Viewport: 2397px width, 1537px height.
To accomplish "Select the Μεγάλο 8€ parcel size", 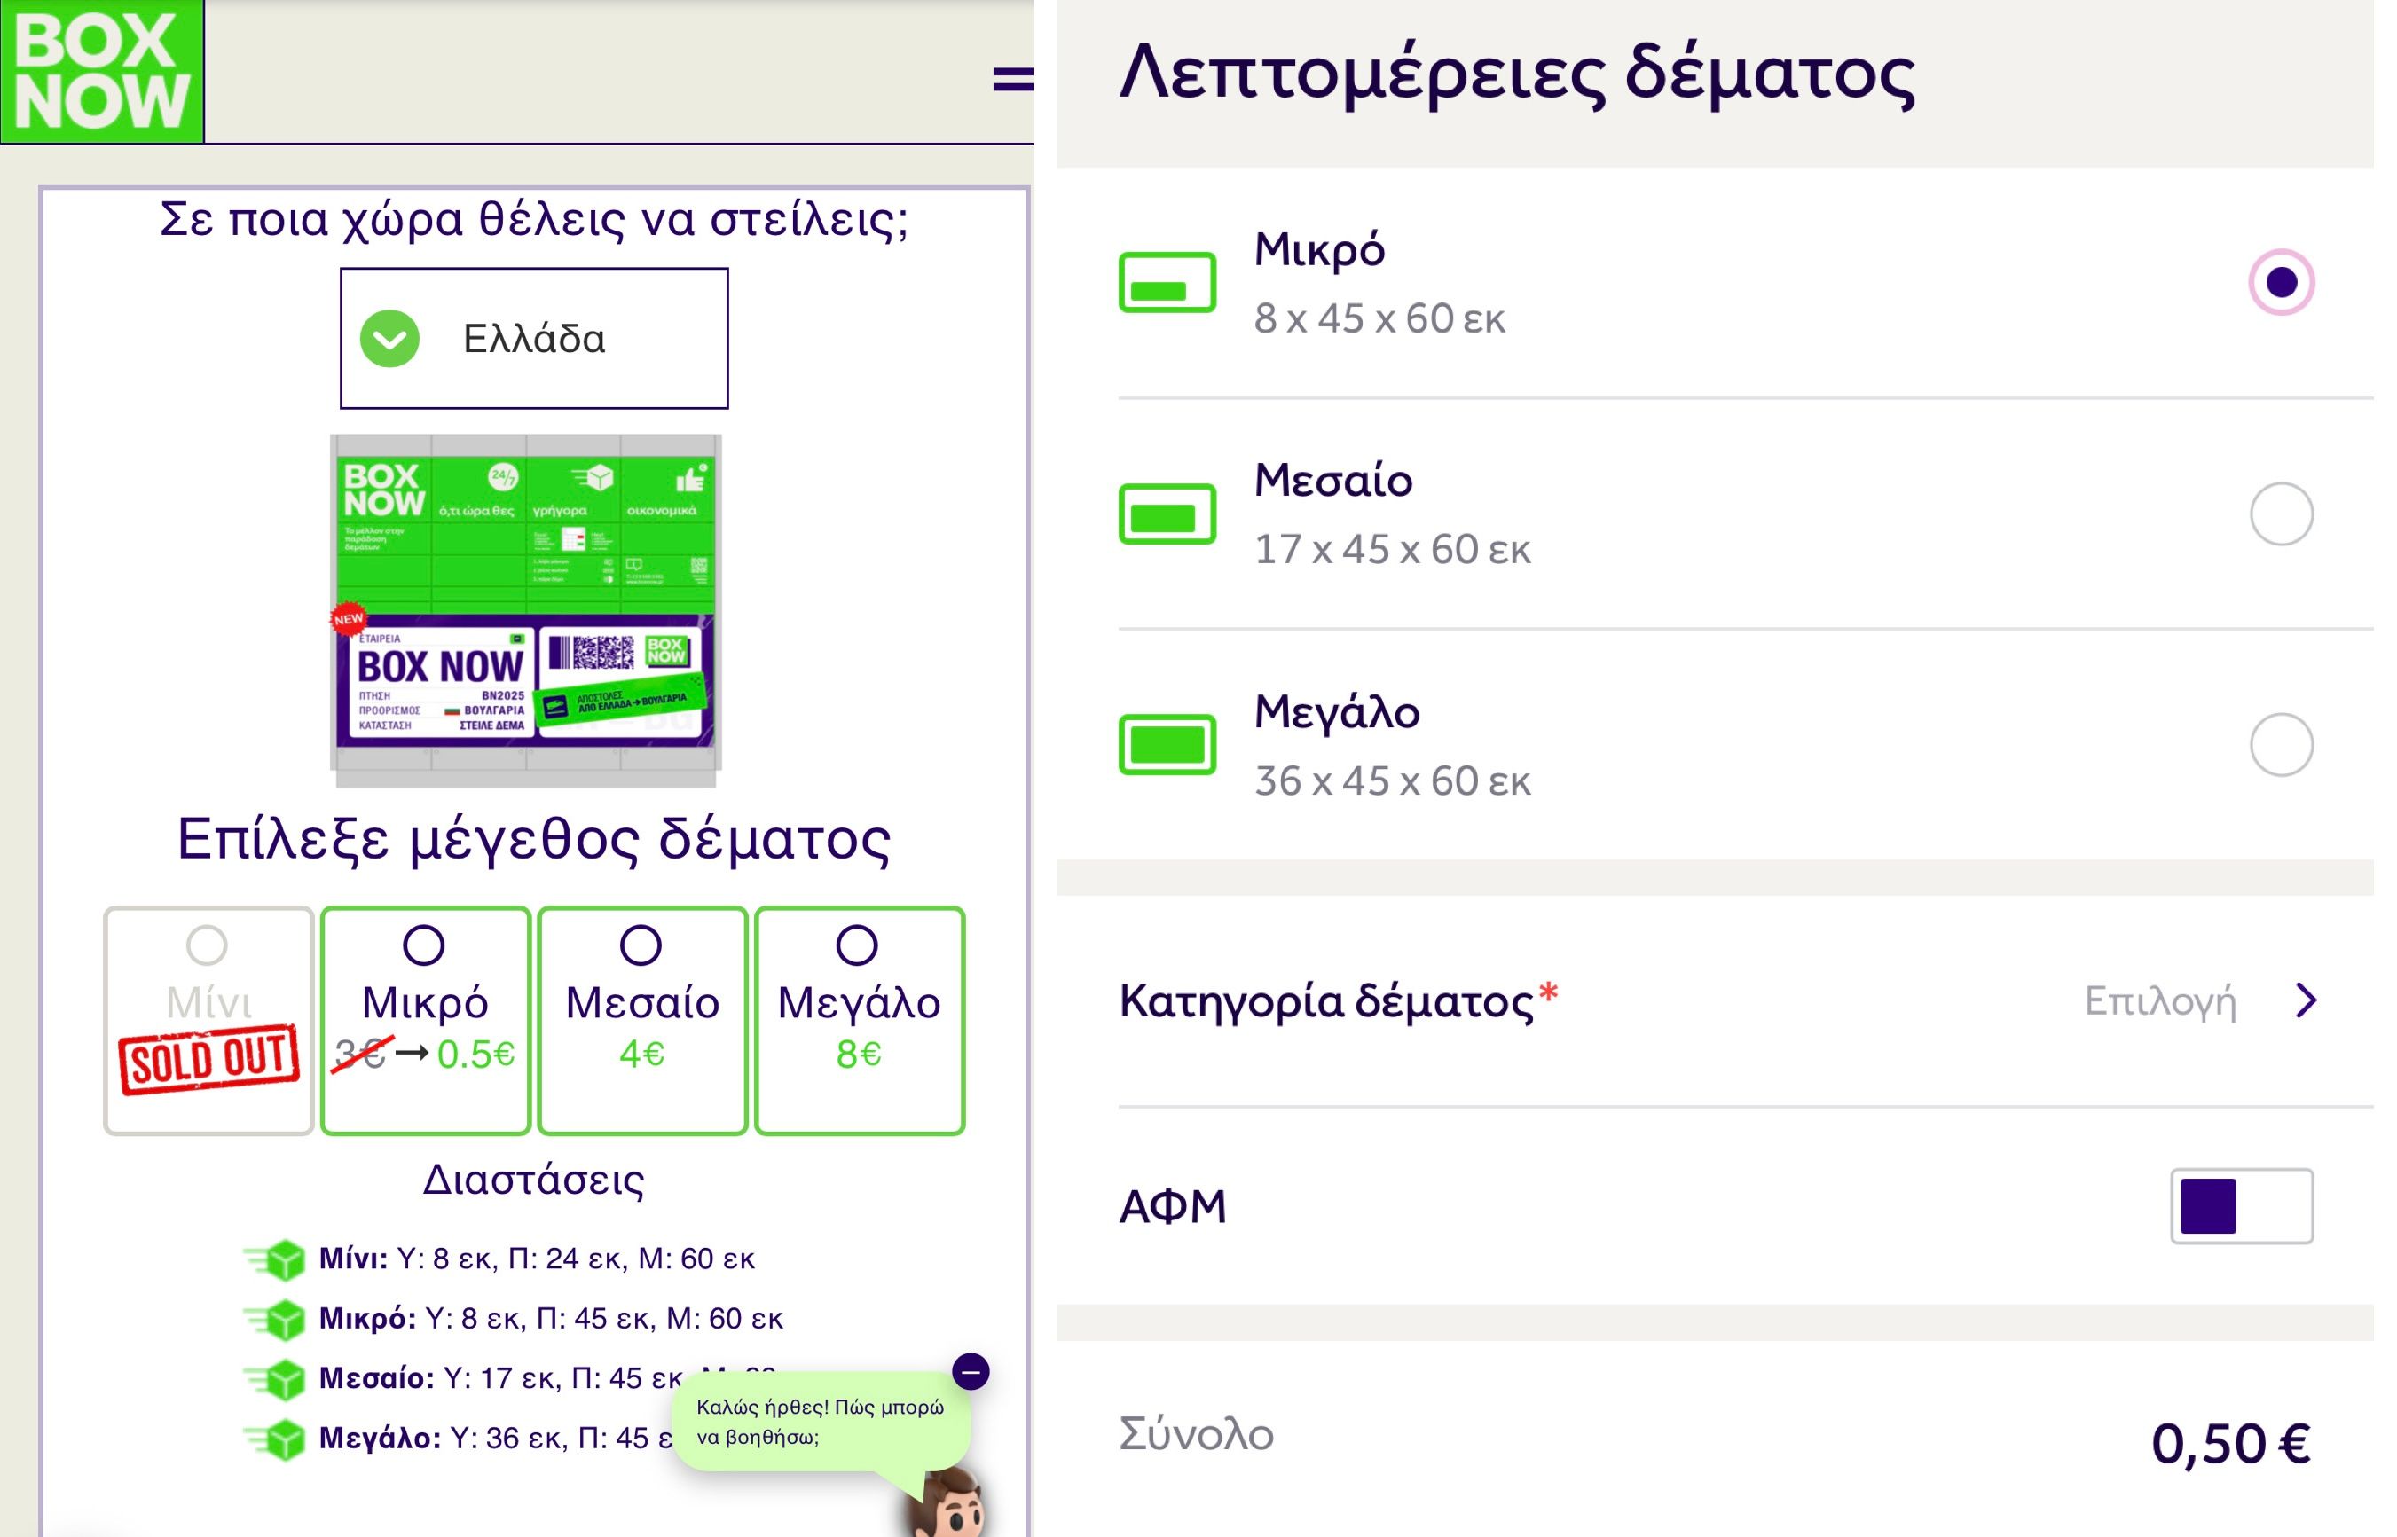I will [x=860, y=1020].
